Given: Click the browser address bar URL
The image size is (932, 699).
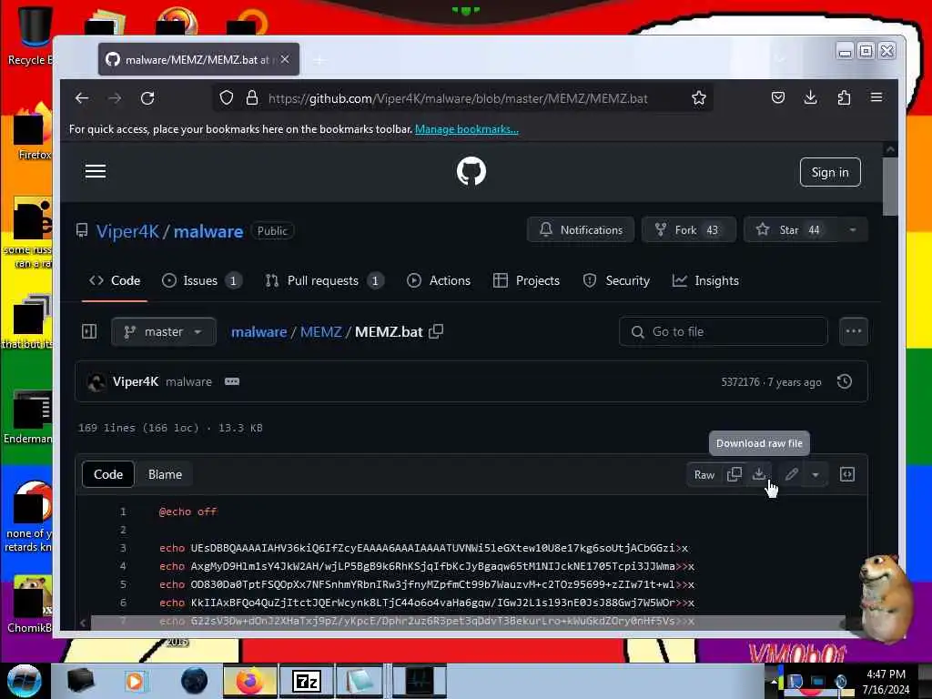Looking at the screenshot, I should 458,98.
